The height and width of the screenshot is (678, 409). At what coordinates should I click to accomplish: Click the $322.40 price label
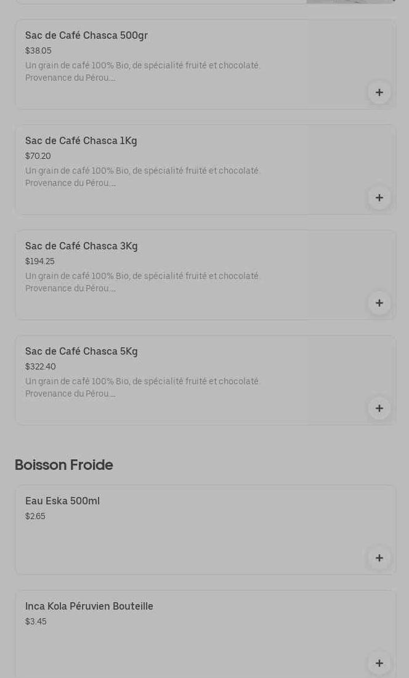41,367
